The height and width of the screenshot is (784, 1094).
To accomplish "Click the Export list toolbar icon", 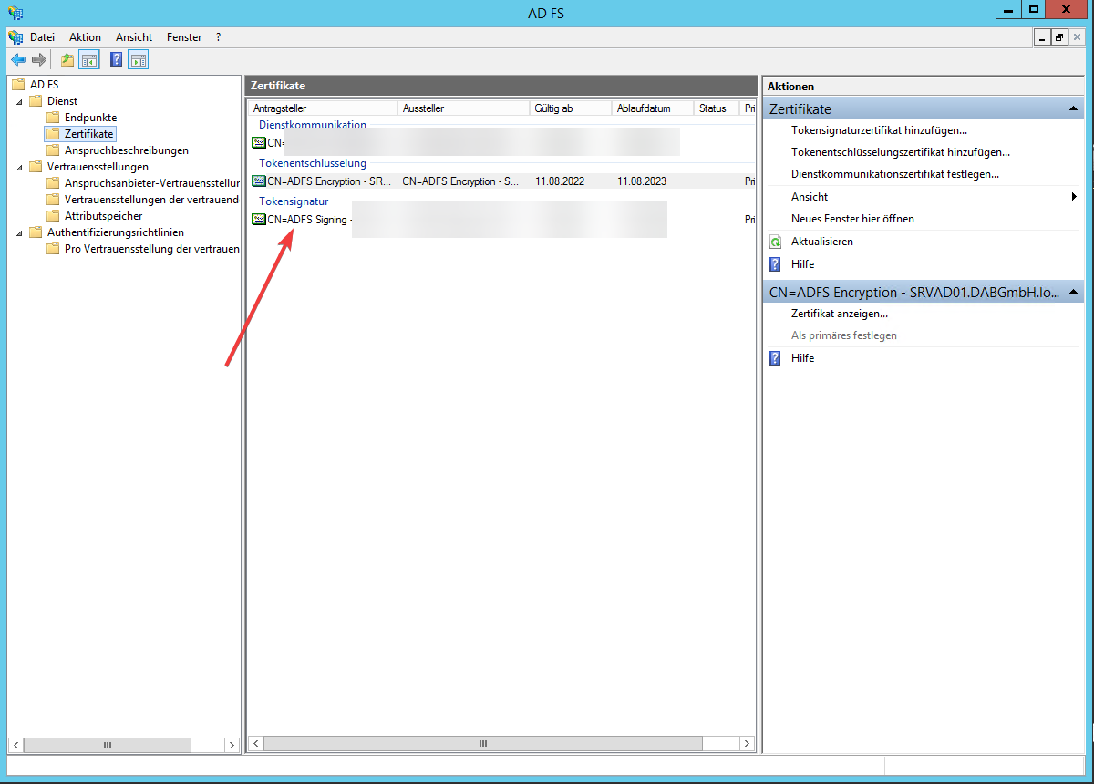I will click(x=67, y=59).
